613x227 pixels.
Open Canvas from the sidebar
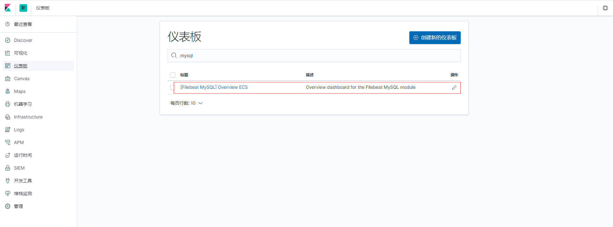(x=22, y=79)
